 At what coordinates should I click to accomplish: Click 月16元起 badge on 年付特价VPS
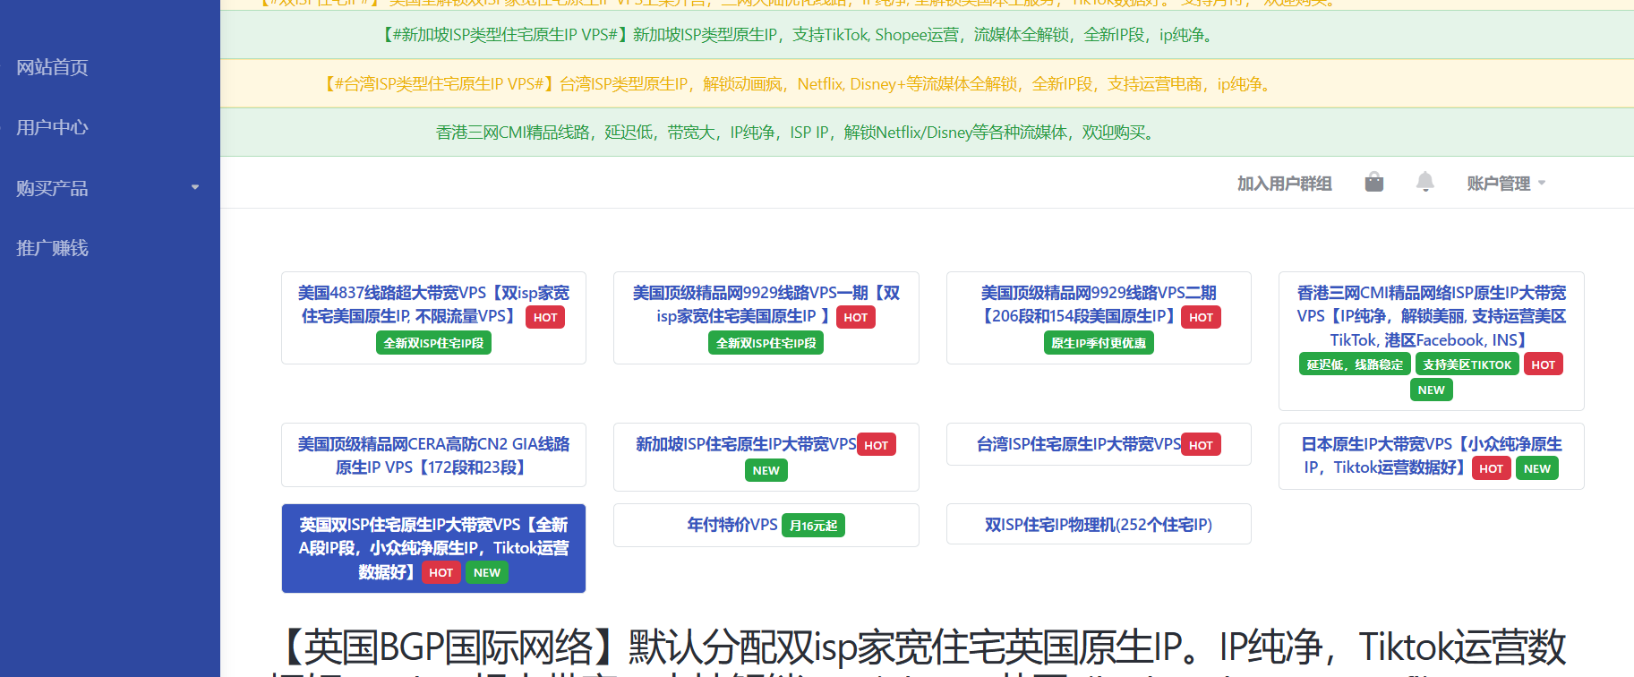813,526
